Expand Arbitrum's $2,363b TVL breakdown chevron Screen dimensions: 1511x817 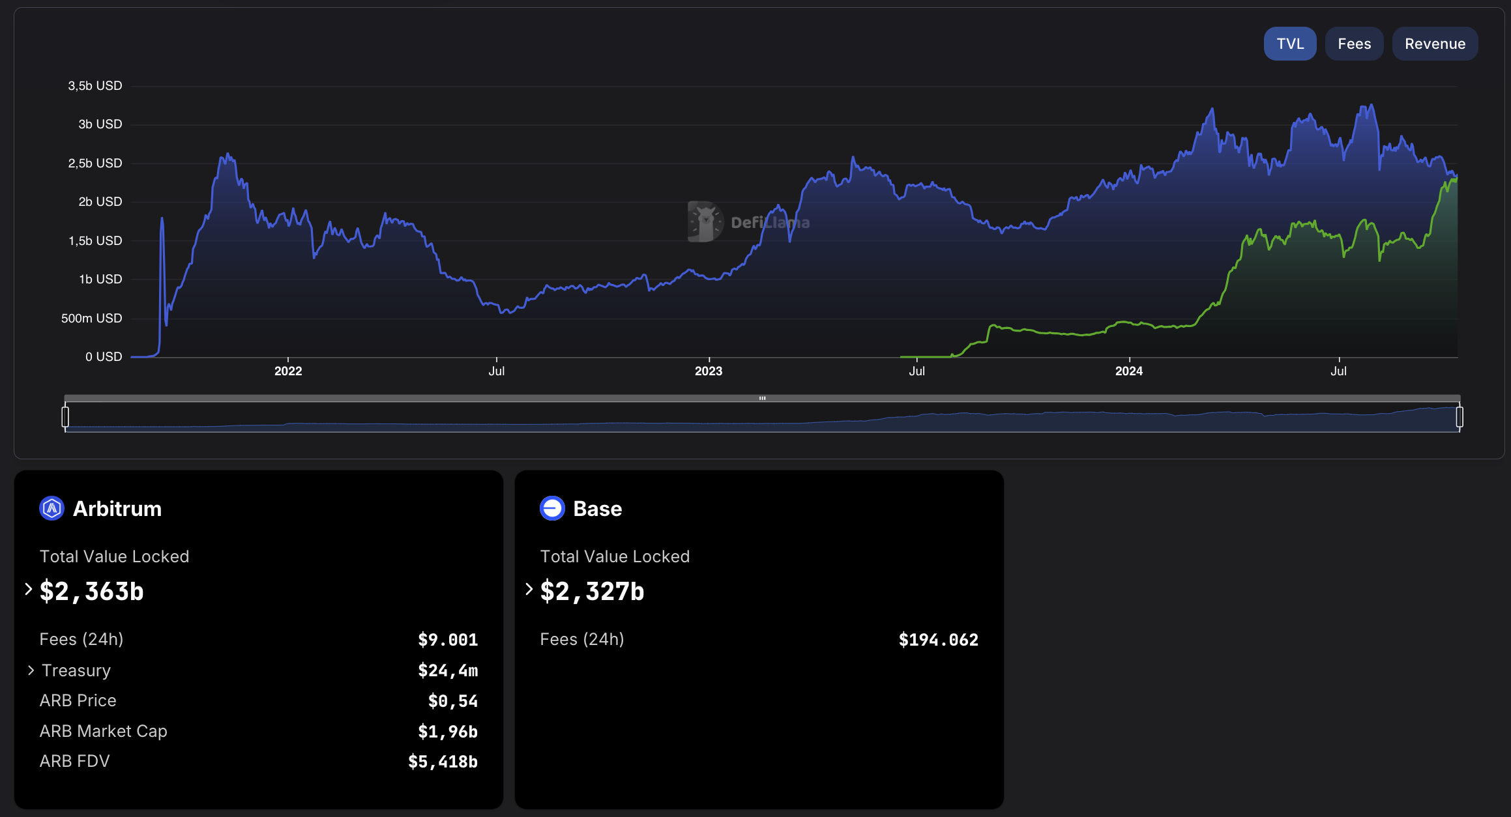coord(29,589)
